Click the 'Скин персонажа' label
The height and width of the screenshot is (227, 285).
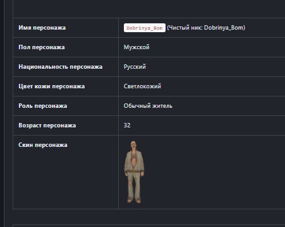point(43,145)
